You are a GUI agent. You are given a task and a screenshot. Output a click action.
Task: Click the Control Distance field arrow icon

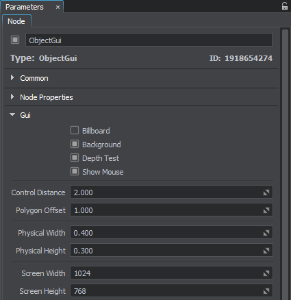266,192
